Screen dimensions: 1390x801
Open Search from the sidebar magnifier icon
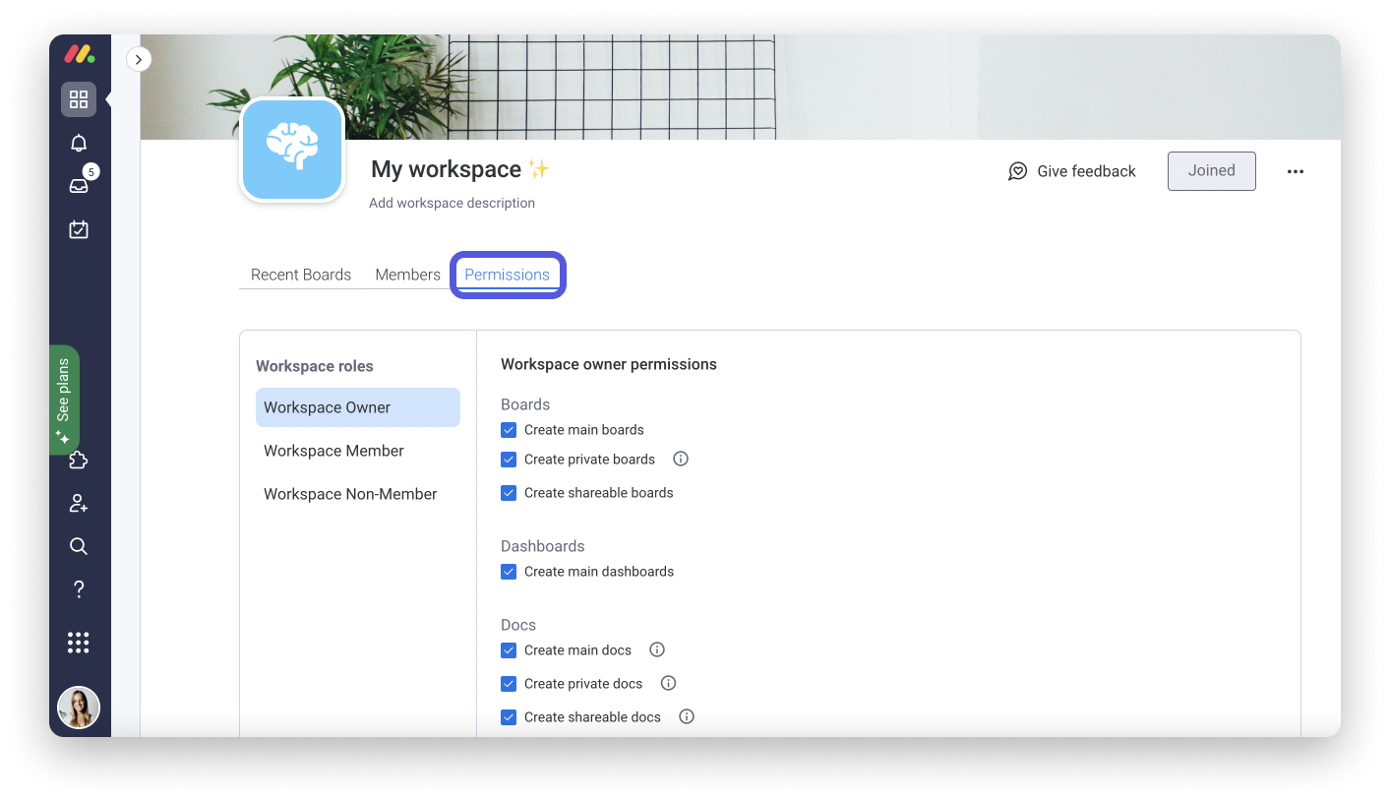pyautogui.click(x=78, y=546)
